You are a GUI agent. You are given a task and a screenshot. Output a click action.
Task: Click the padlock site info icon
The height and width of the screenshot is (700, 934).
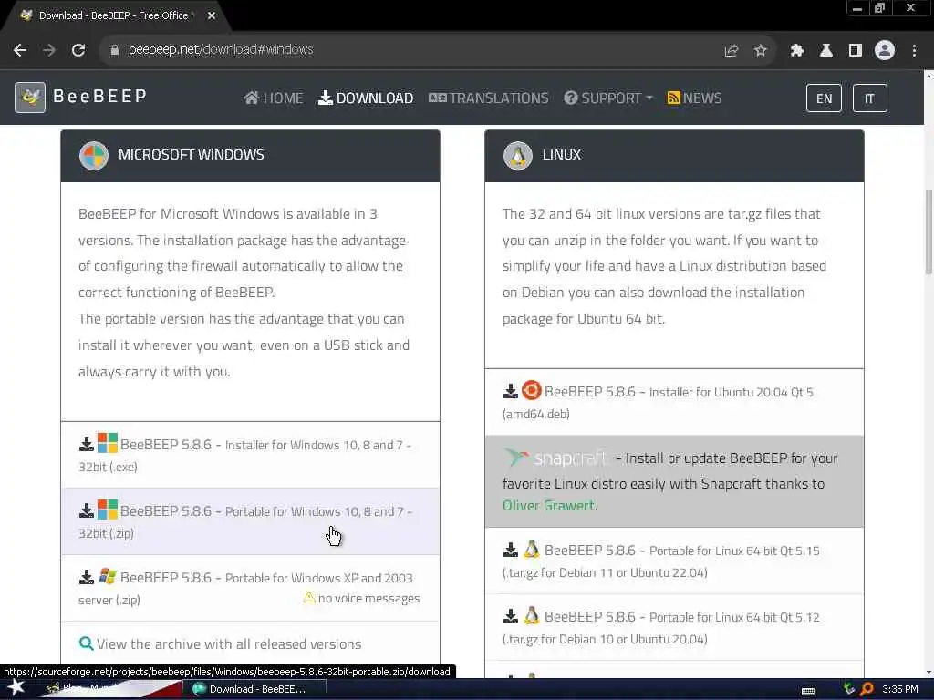[114, 50]
